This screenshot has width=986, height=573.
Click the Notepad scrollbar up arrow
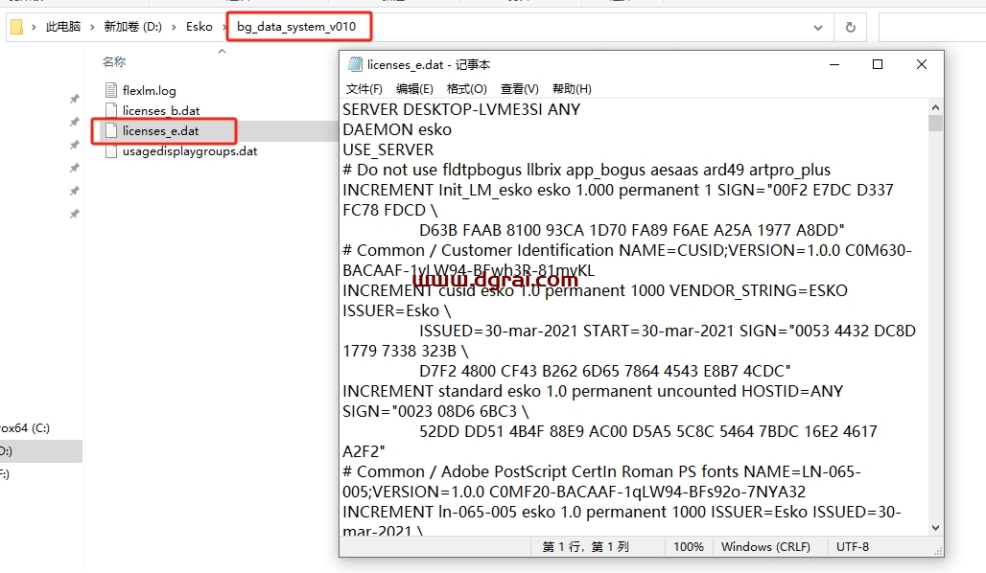[935, 107]
